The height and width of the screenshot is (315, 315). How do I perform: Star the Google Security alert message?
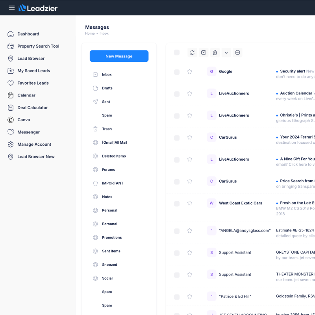(x=189, y=72)
